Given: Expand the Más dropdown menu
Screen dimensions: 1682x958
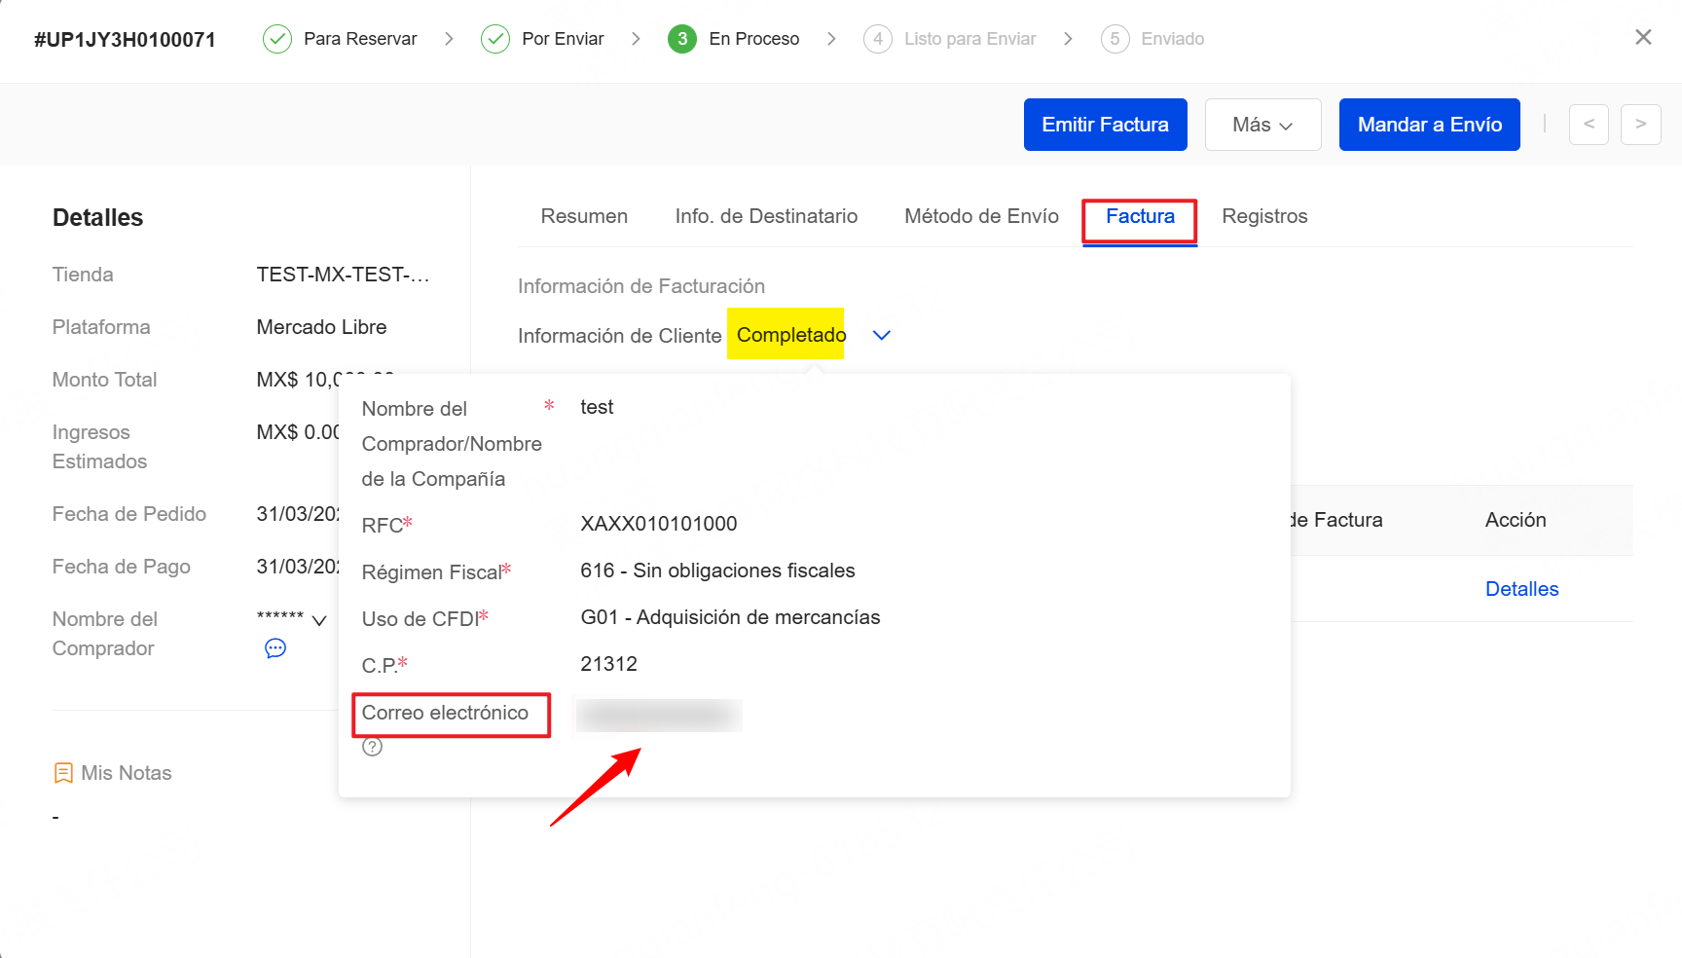Looking at the screenshot, I should tap(1262, 125).
